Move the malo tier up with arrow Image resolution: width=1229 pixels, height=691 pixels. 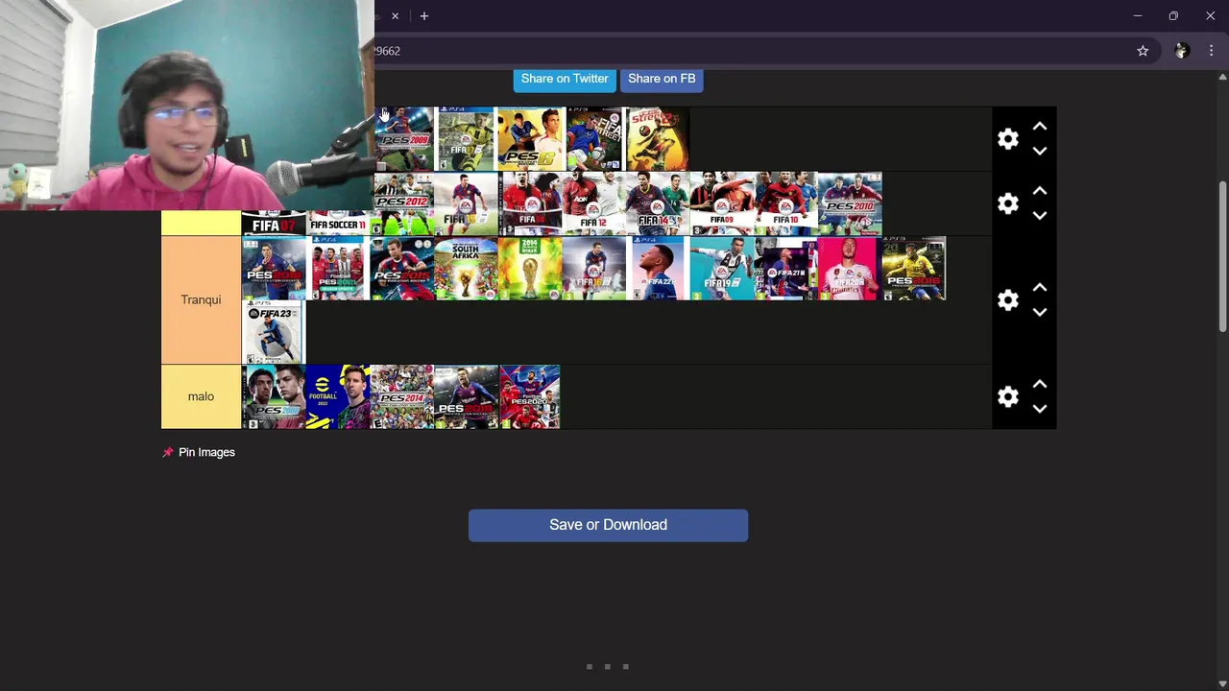pyautogui.click(x=1040, y=384)
